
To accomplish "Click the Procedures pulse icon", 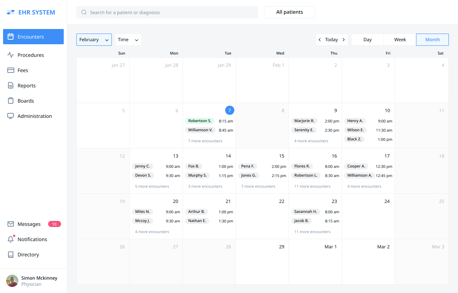I will pos(11,55).
